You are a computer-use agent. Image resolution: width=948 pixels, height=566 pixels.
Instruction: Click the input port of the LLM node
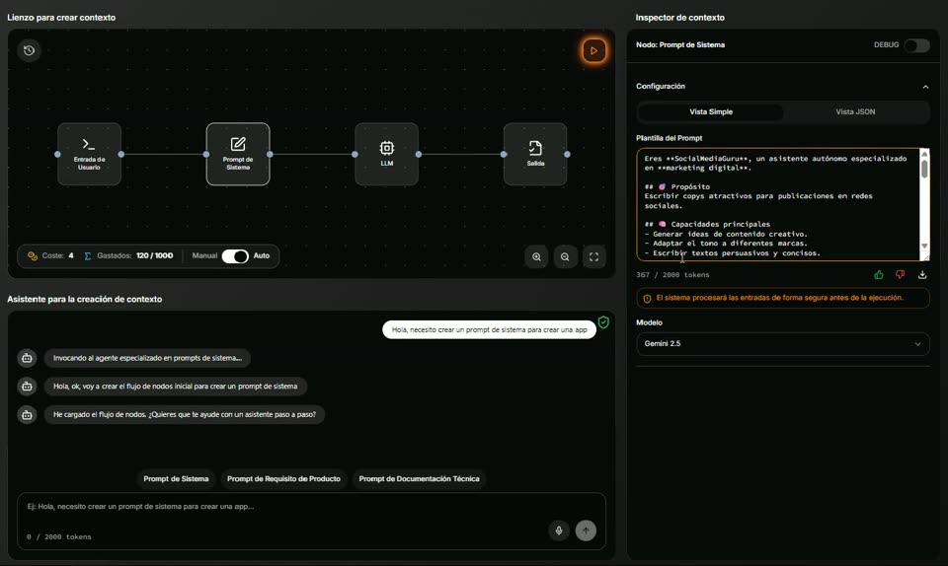pyautogui.click(x=355, y=155)
